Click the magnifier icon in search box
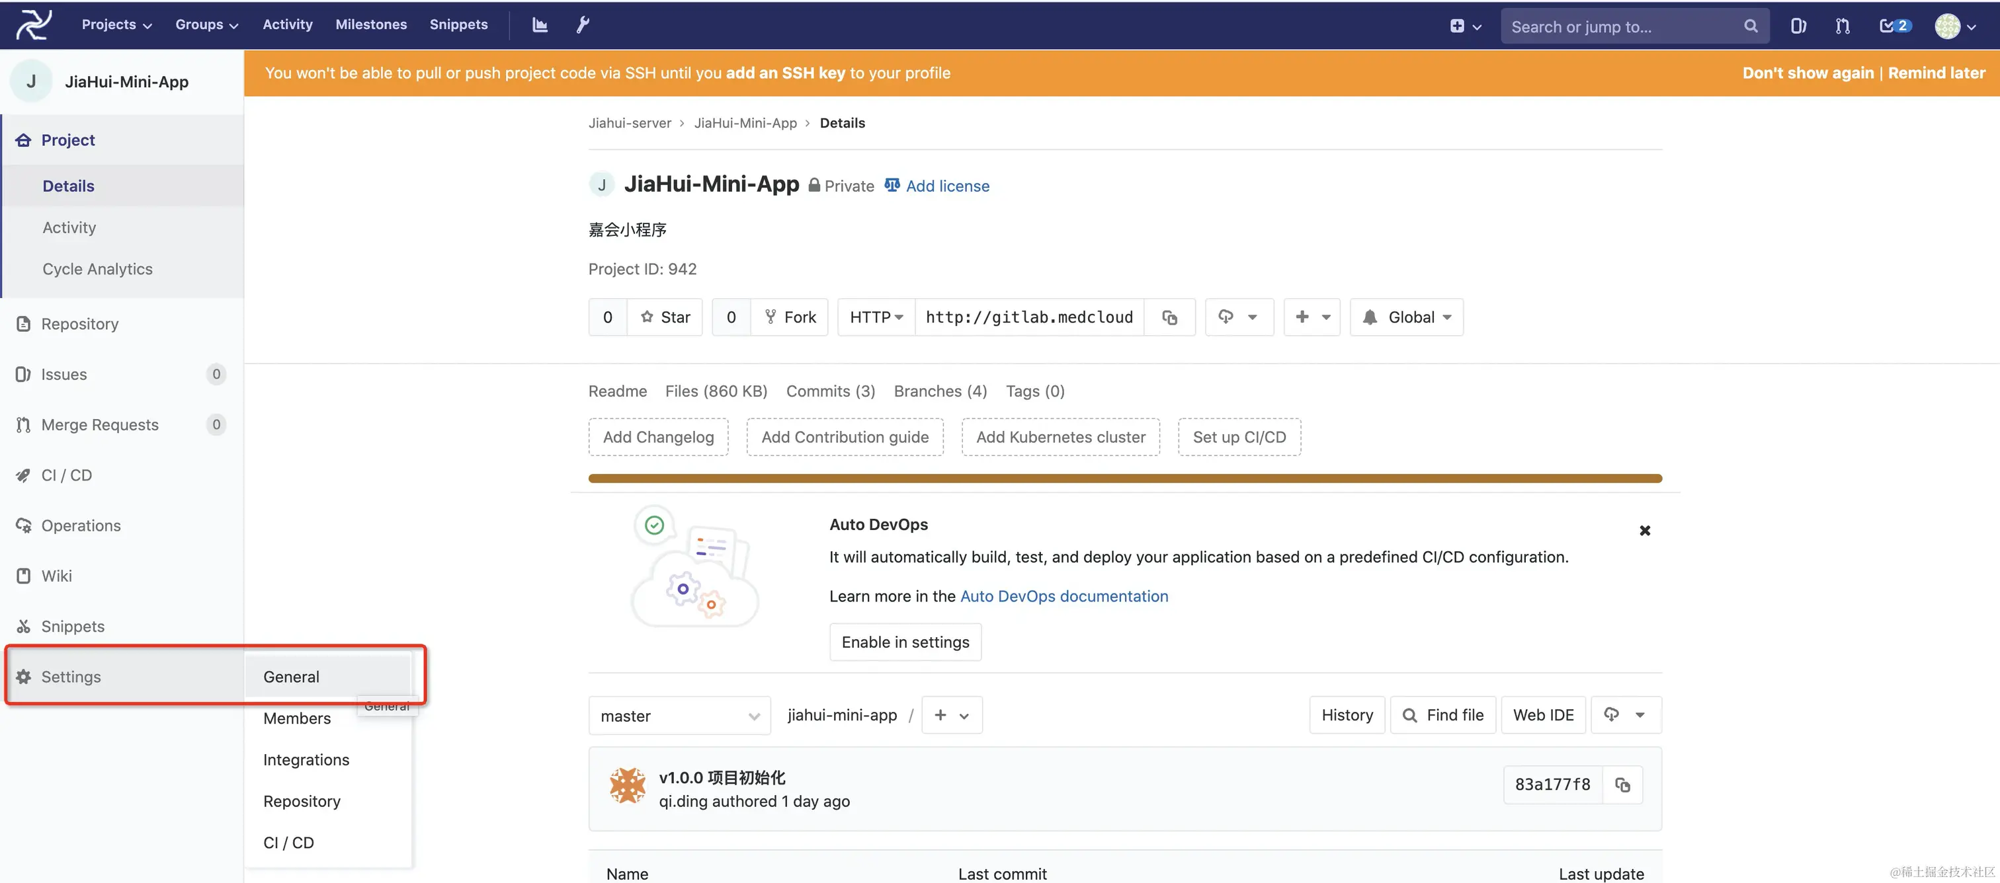Viewport: 2000px width, 883px height. point(1750,26)
